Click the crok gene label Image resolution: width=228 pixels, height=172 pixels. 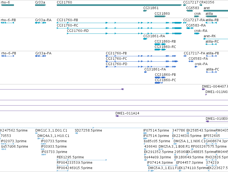click(x=197, y=13)
